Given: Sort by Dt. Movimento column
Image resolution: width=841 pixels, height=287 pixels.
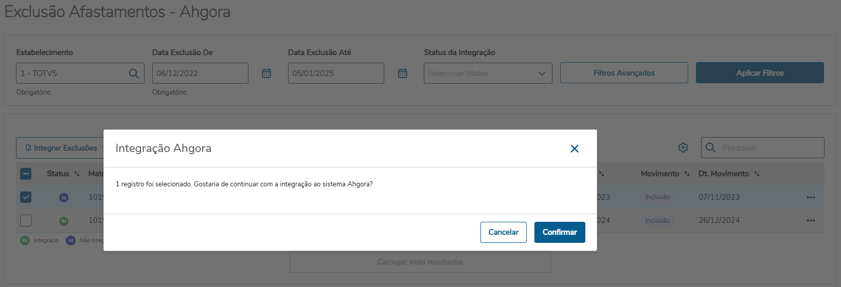Looking at the screenshot, I should (757, 174).
